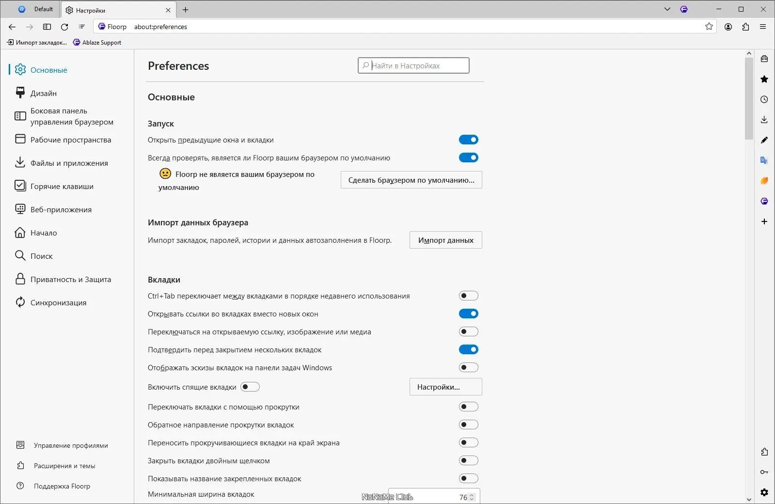
Task: Enable Показывать название закрепленных вкладок
Action: click(x=469, y=479)
